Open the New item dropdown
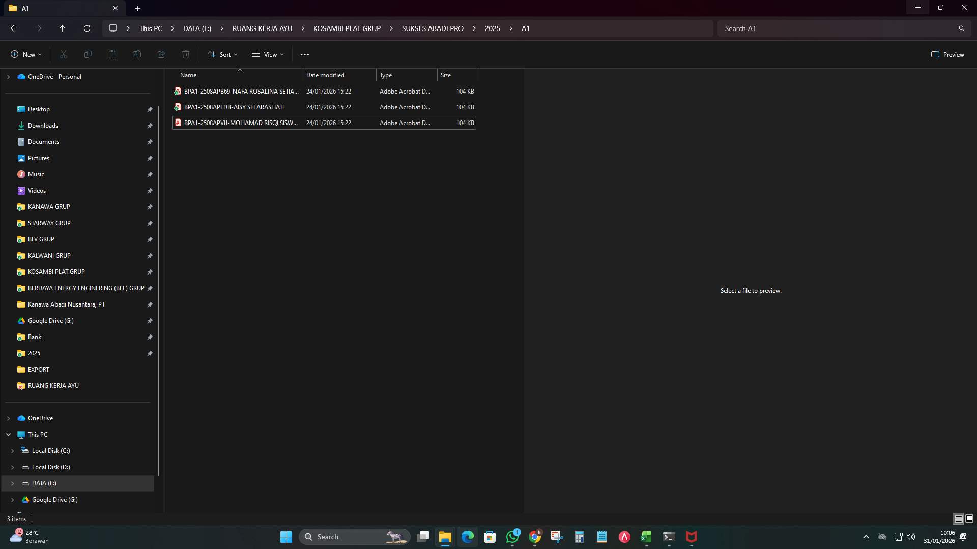 click(25, 54)
